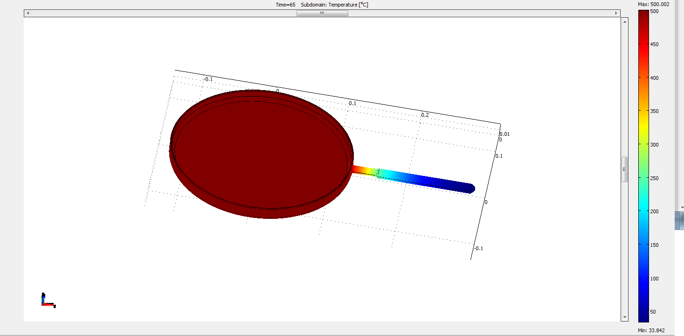Viewport: 684px width, 336px height.
Task: Click the vertical scrollbar up arrow
Action: (x=625, y=21)
